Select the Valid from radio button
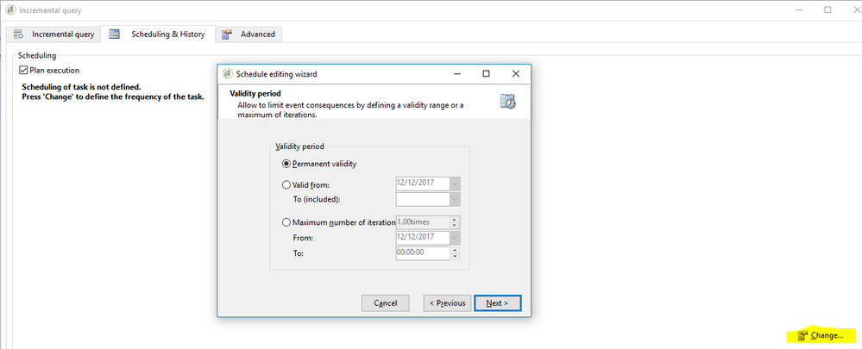862x349 pixels. coord(286,184)
